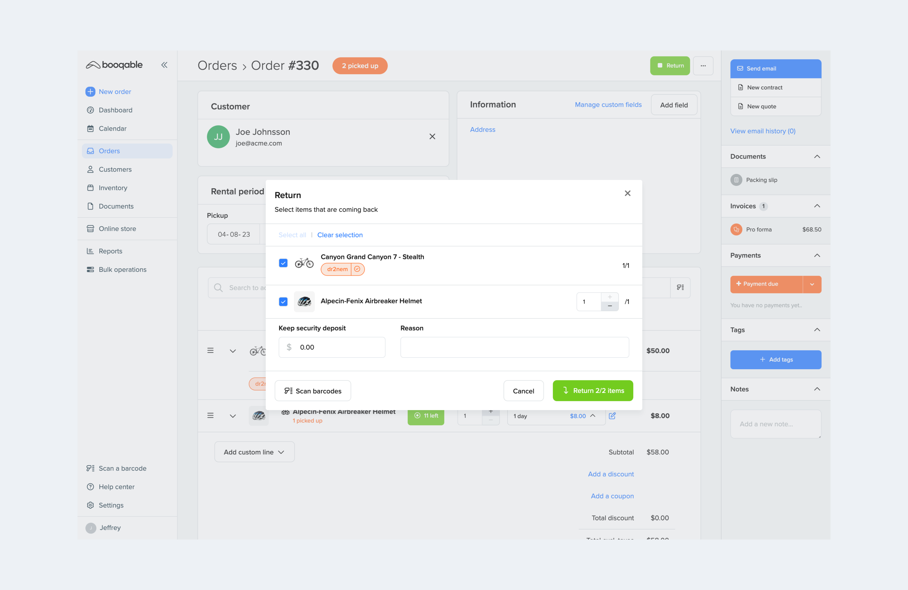Uncheck the Alpecin-Fenix Airbreaker Helmet item

283,302
